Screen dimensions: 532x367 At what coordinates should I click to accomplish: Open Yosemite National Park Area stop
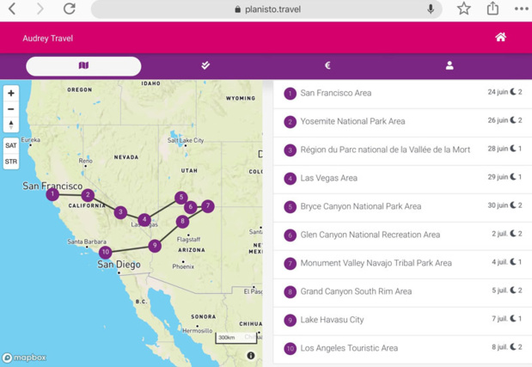pos(352,121)
